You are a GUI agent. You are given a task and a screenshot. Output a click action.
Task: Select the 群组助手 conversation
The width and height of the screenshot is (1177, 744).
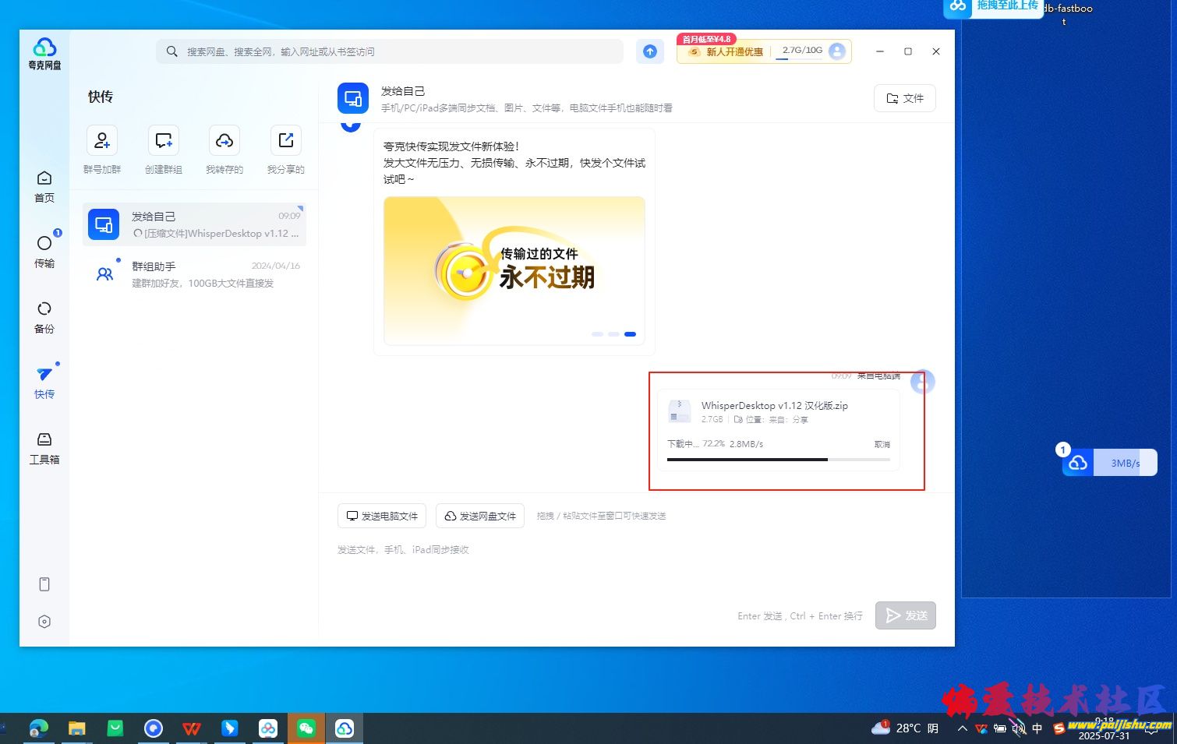click(195, 274)
